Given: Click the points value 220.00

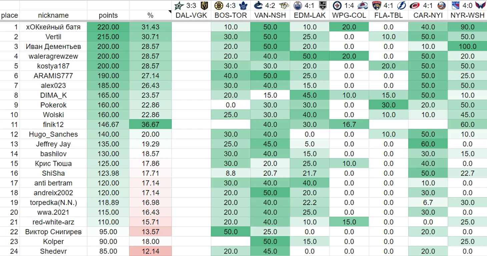Looking at the screenshot, I should coord(108,27).
